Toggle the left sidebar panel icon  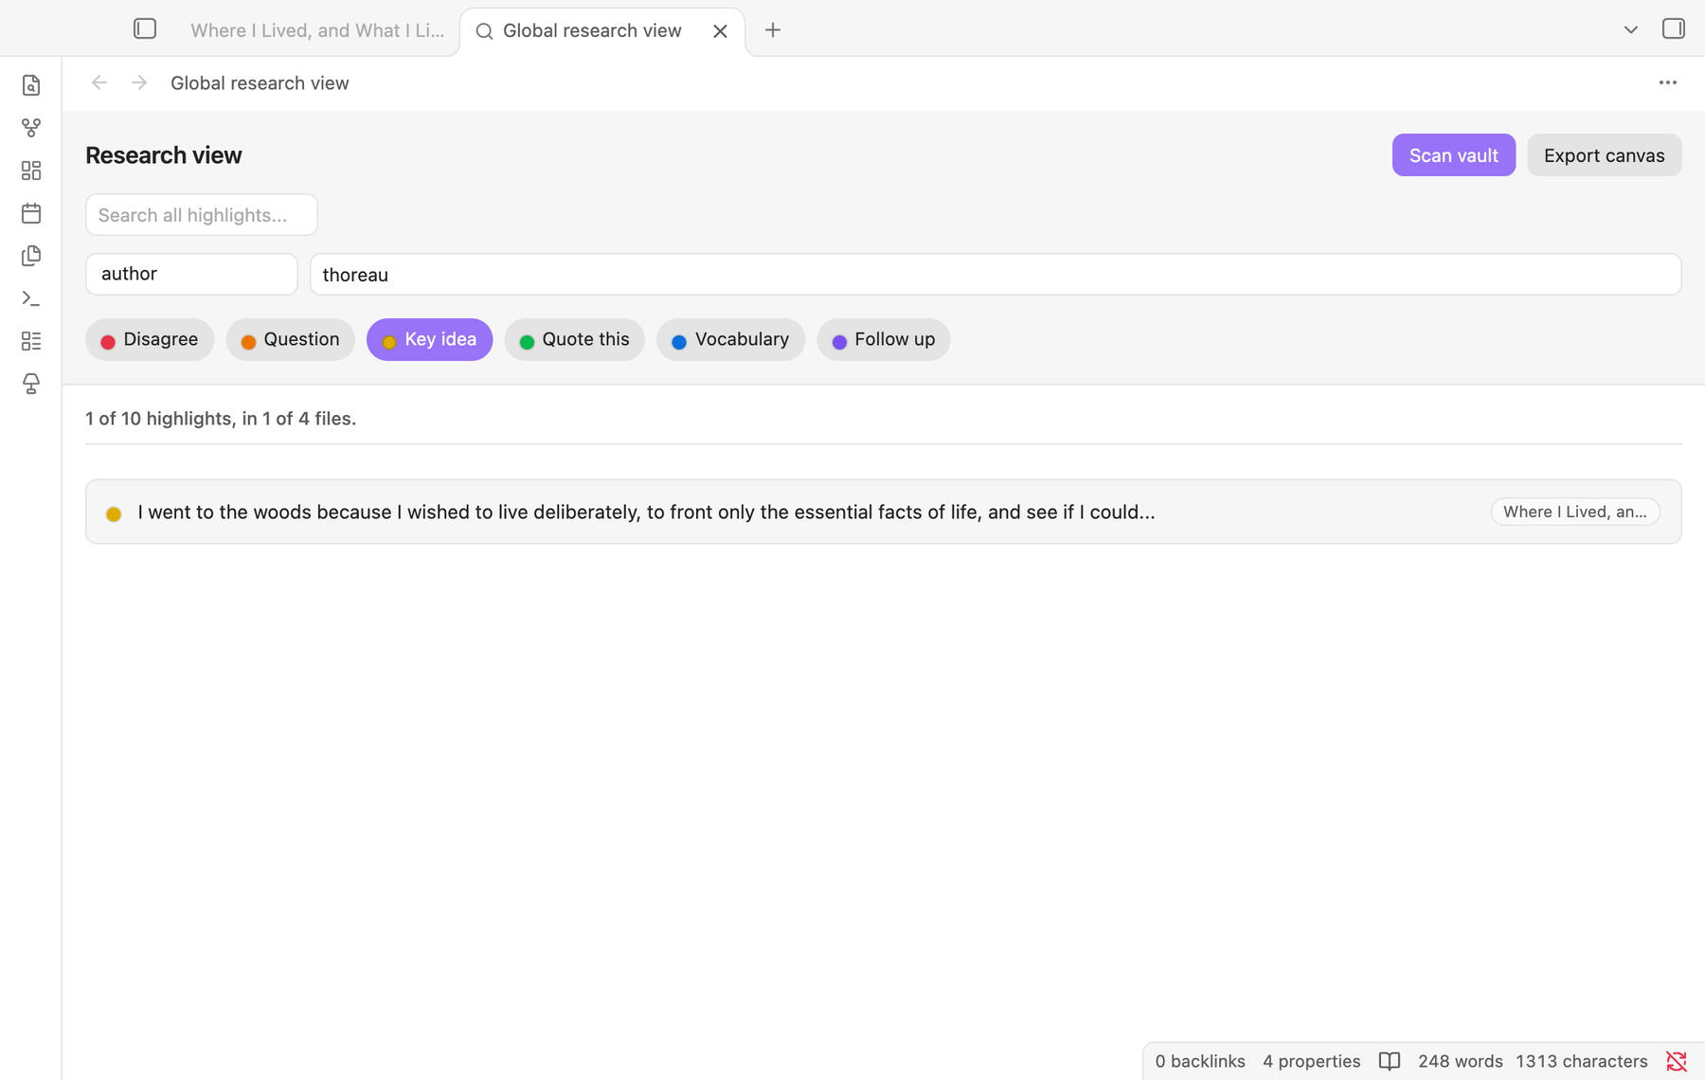tap(145, 29)
